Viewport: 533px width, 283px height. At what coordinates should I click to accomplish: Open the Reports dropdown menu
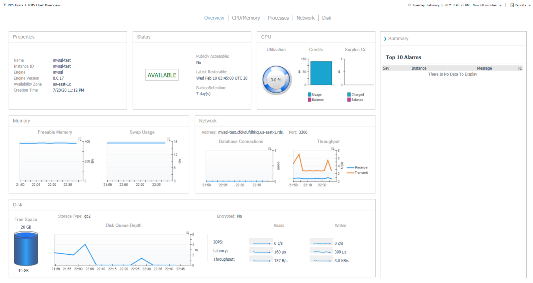520,5
